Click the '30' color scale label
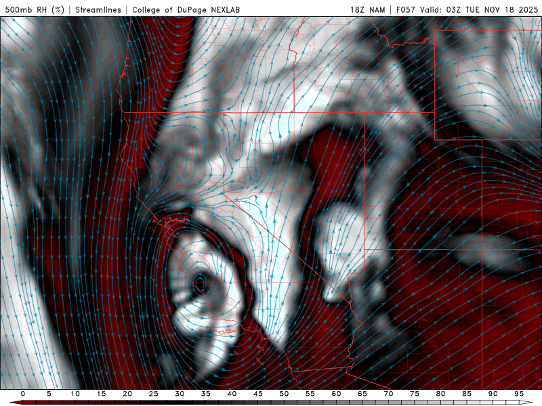The height and width of the screenshot is (406, 542). (180, 394)
